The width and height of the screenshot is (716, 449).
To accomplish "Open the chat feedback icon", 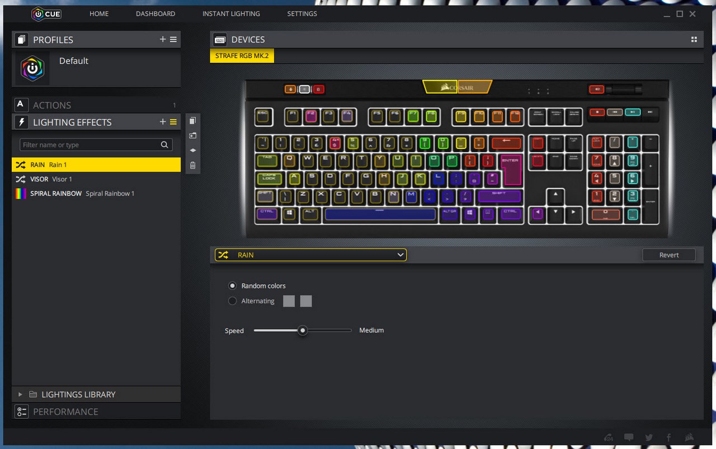I will pyautogui.click(x=629, y=437).
